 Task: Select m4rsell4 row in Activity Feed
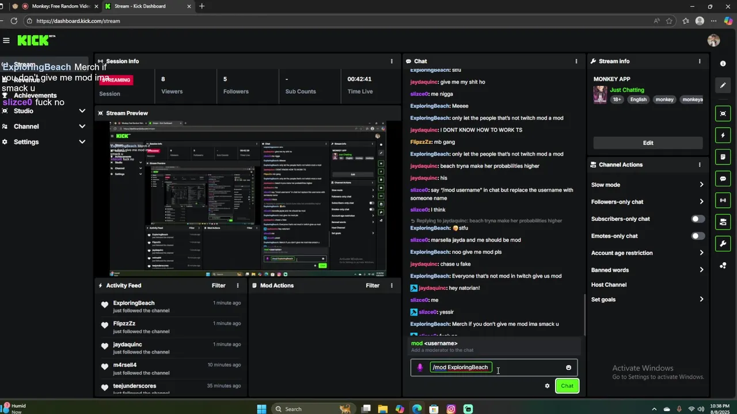171,369
